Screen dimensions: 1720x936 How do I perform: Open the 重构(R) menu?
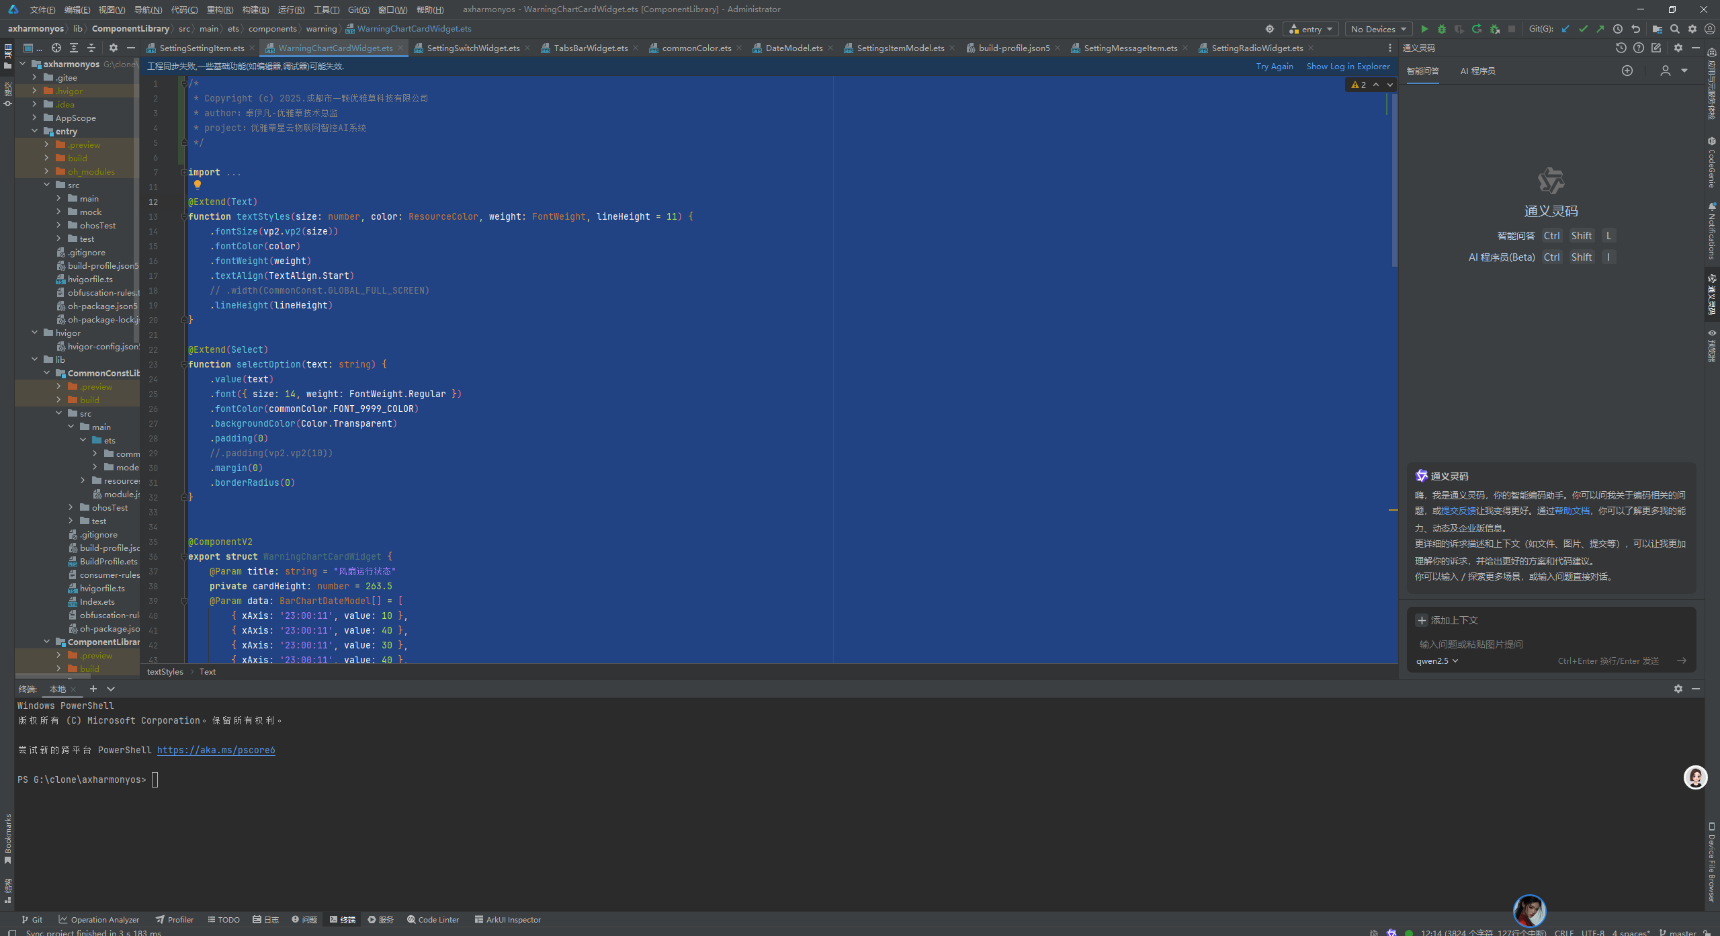[220, 9]
